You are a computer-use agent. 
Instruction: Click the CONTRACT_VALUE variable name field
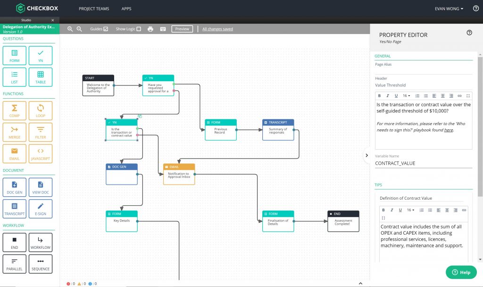pos(423,163)
